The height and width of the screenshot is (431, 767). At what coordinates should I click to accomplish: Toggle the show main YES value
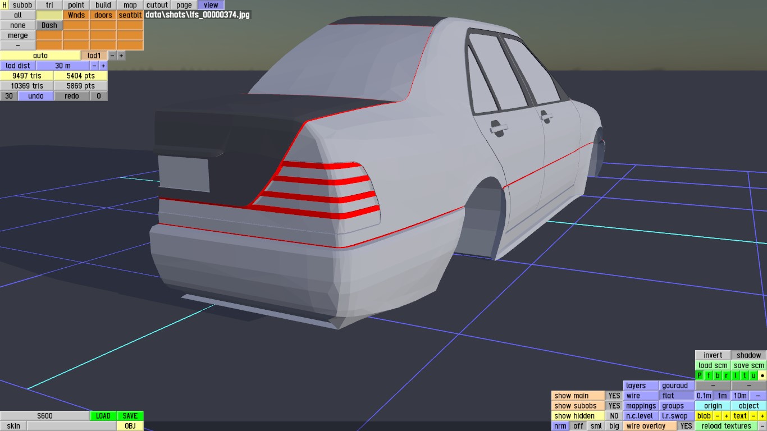[x=615, y=396]
